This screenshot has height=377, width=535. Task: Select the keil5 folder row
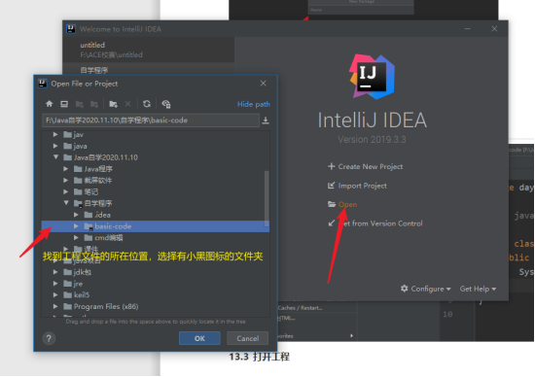(x=156, y=294)
